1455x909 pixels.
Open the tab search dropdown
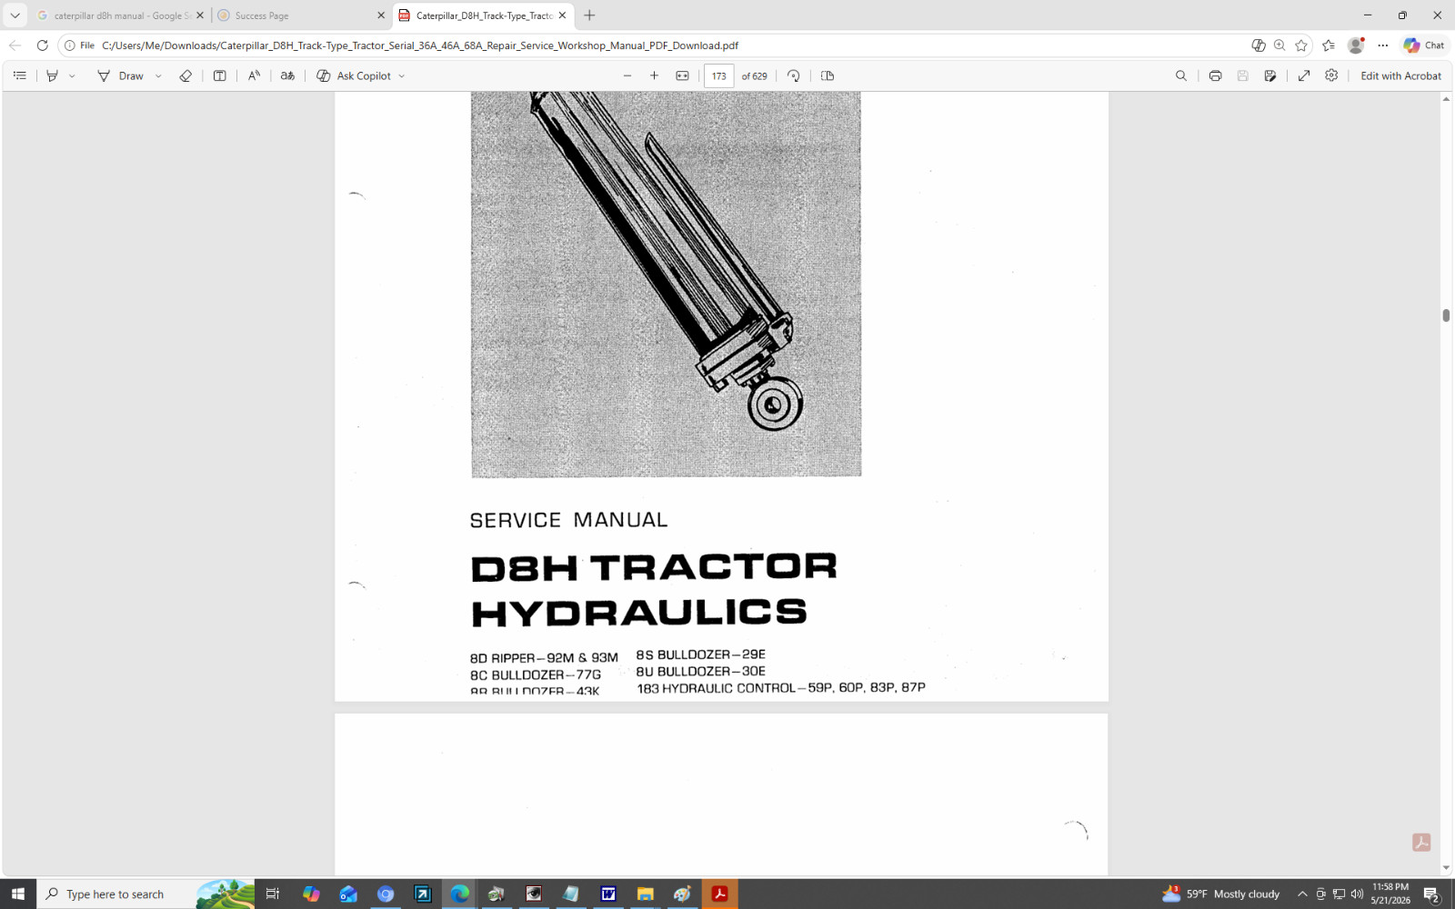click(x=15, y=15)
